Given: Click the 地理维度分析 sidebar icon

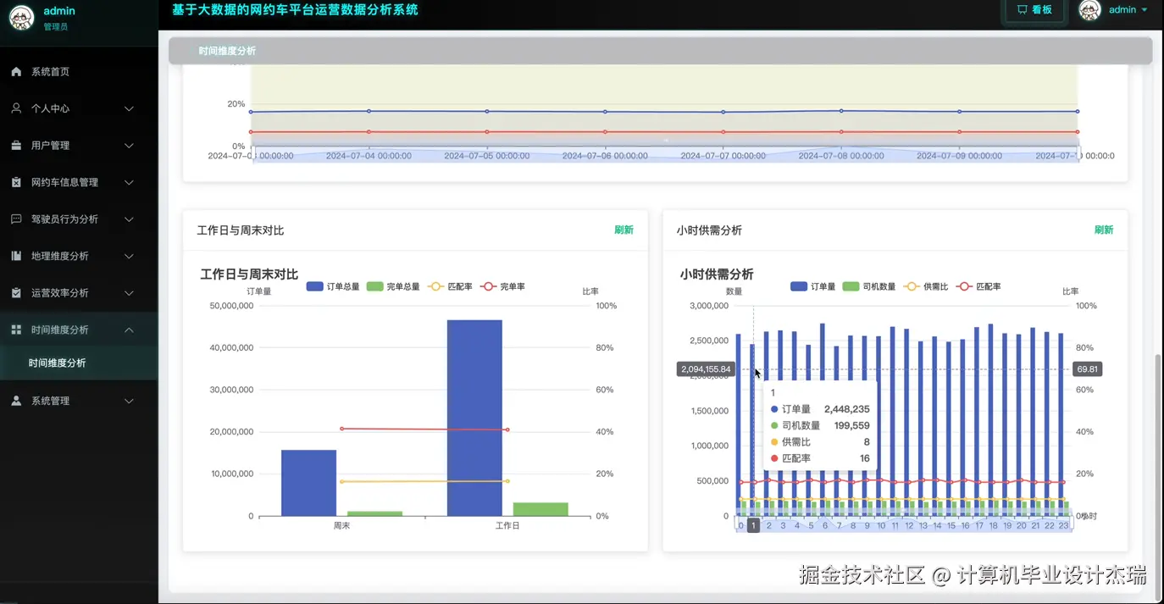Looking at the screenshot, I should click(16, 256).
